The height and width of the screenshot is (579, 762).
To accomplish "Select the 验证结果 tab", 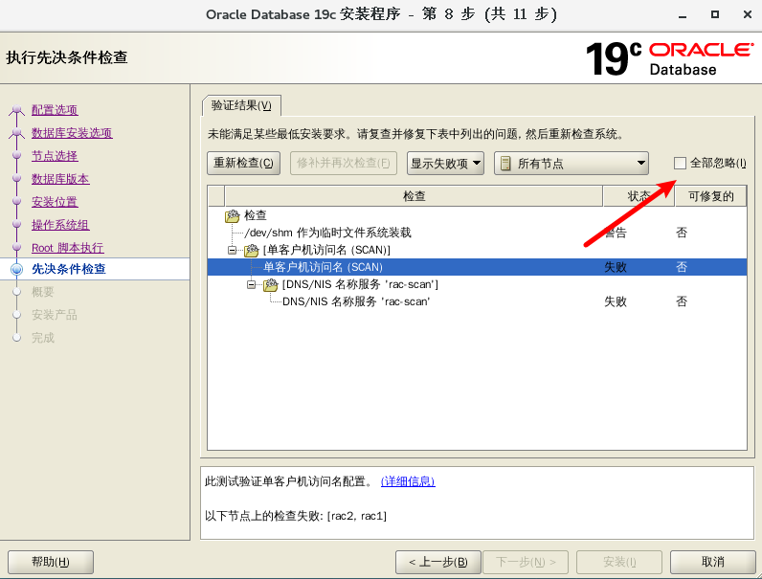I will point(241,105).
